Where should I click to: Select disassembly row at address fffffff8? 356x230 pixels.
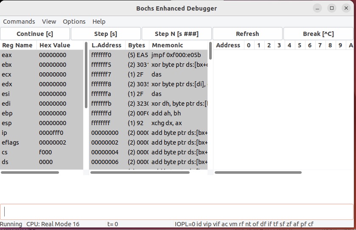point(148,84)
